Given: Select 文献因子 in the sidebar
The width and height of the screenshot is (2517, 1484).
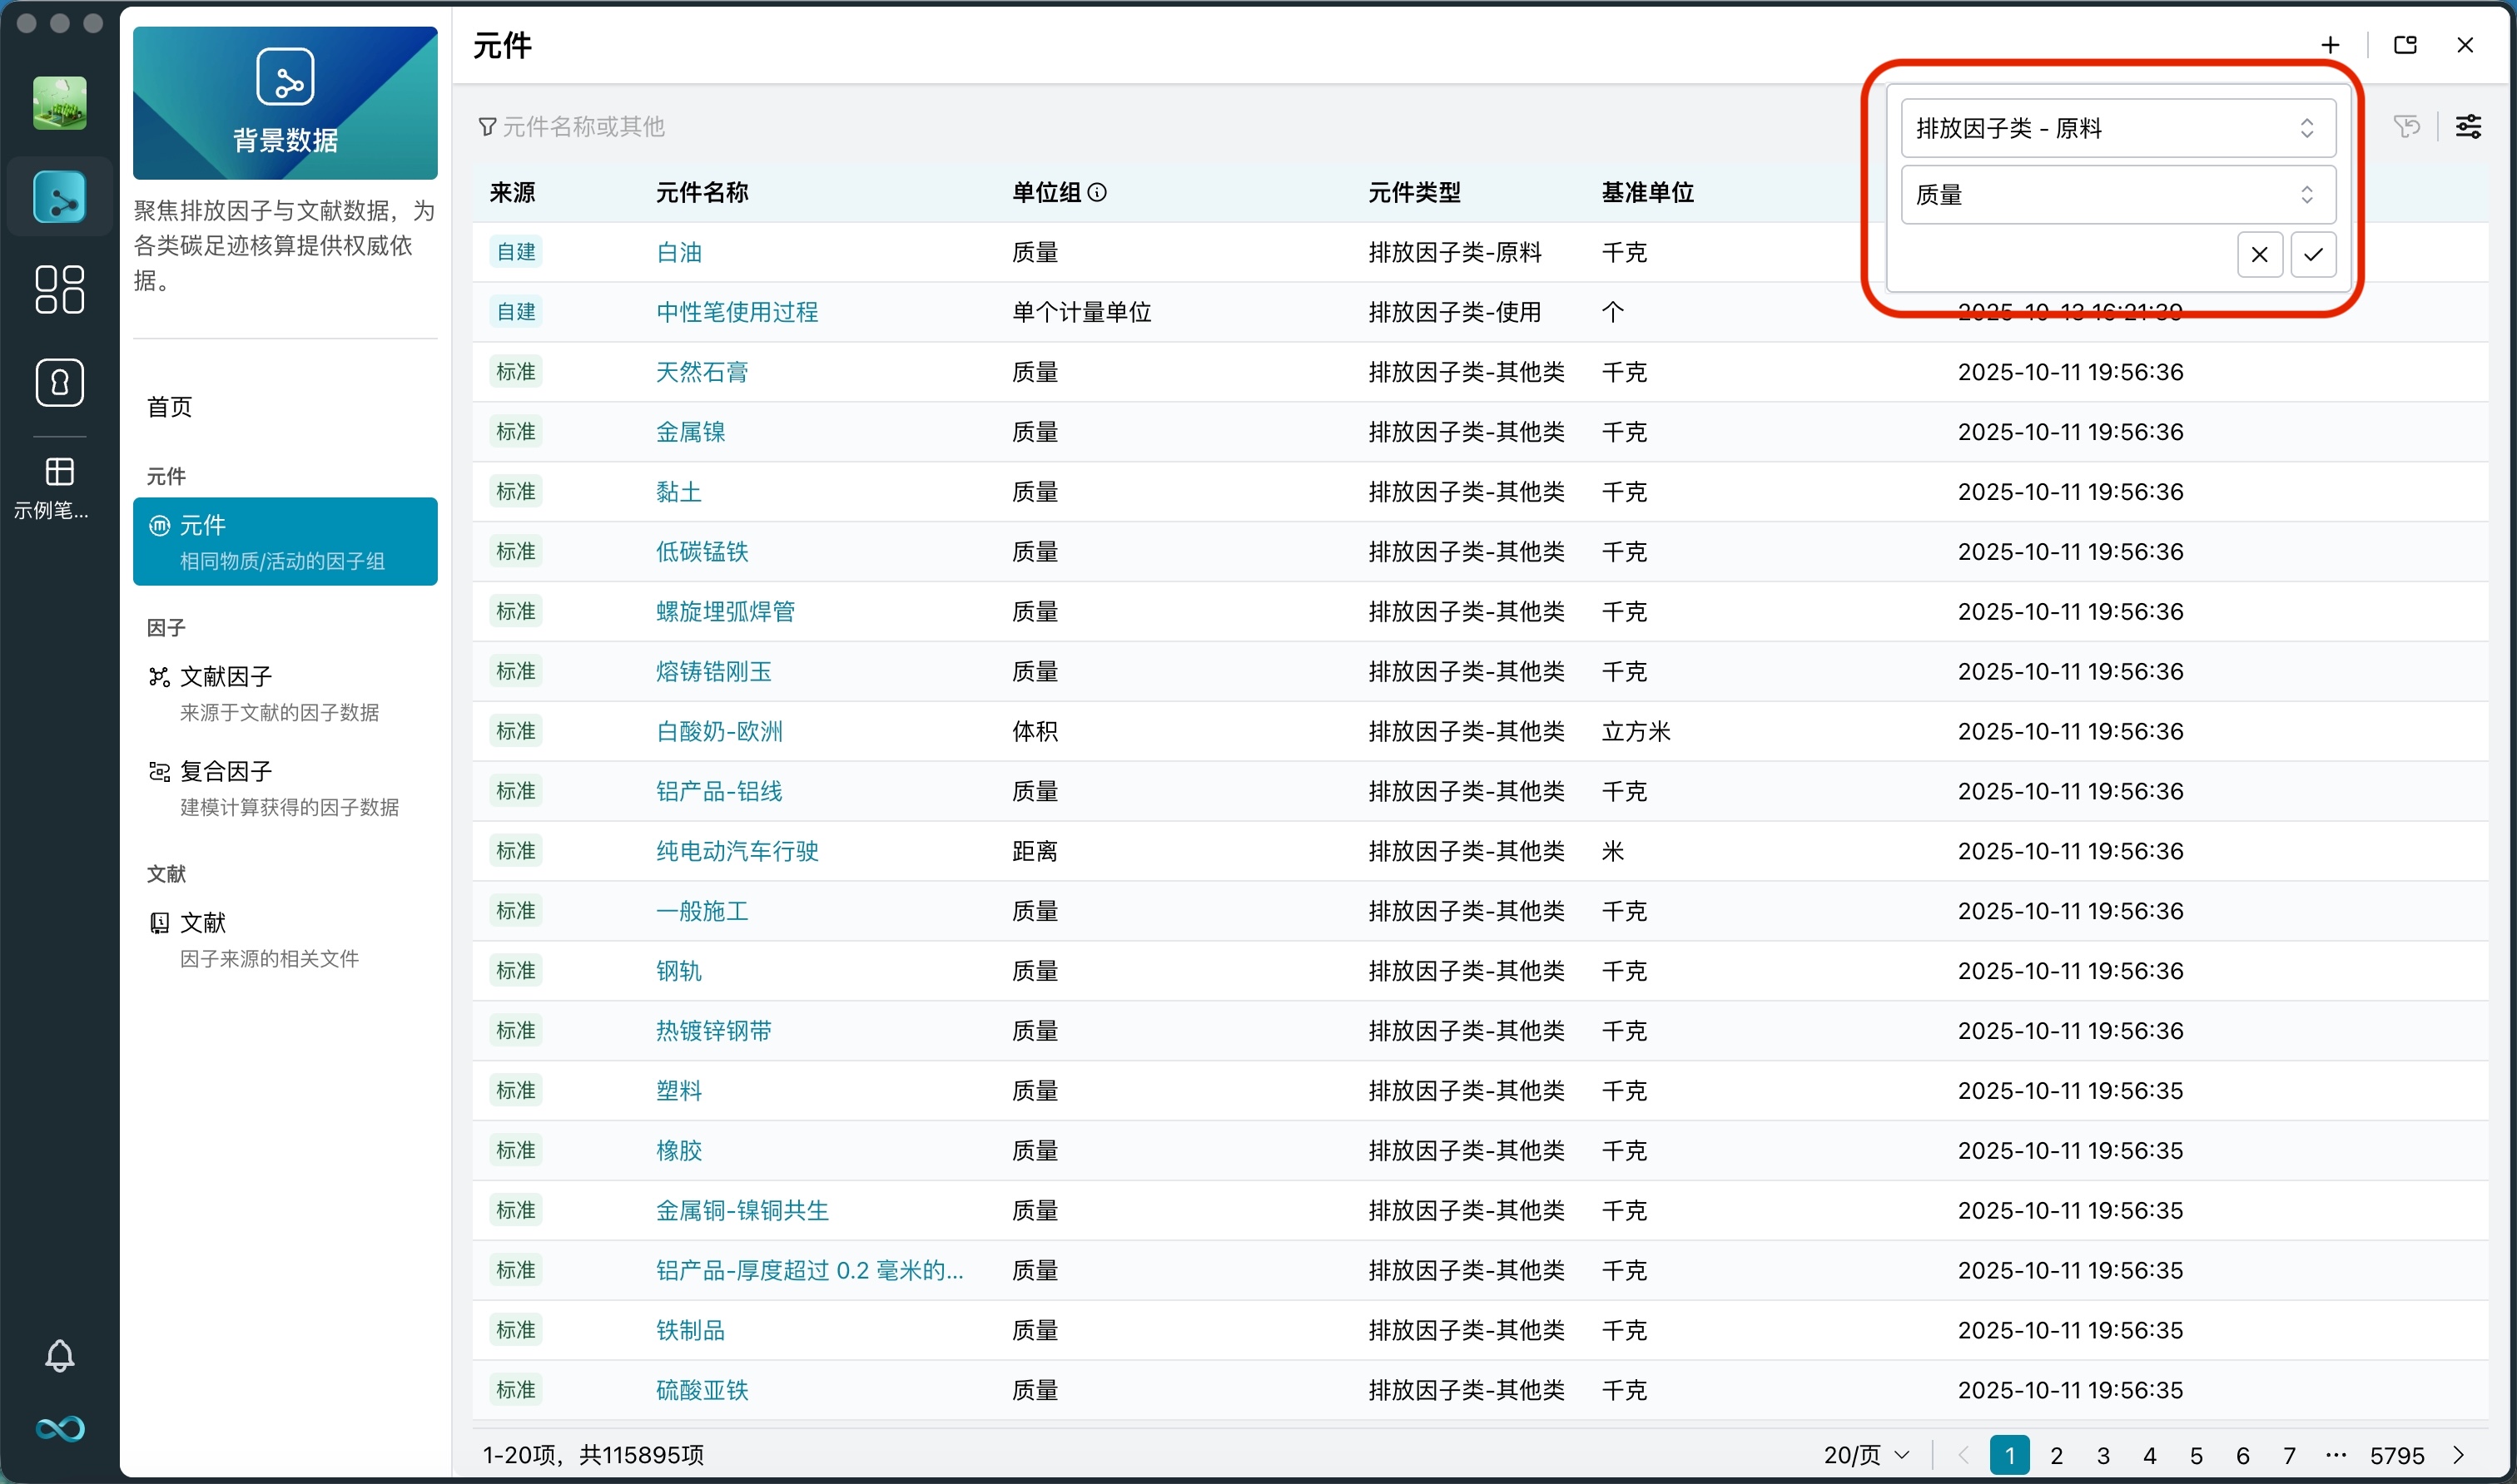Looking at the screenshot, I should [226, 676].
